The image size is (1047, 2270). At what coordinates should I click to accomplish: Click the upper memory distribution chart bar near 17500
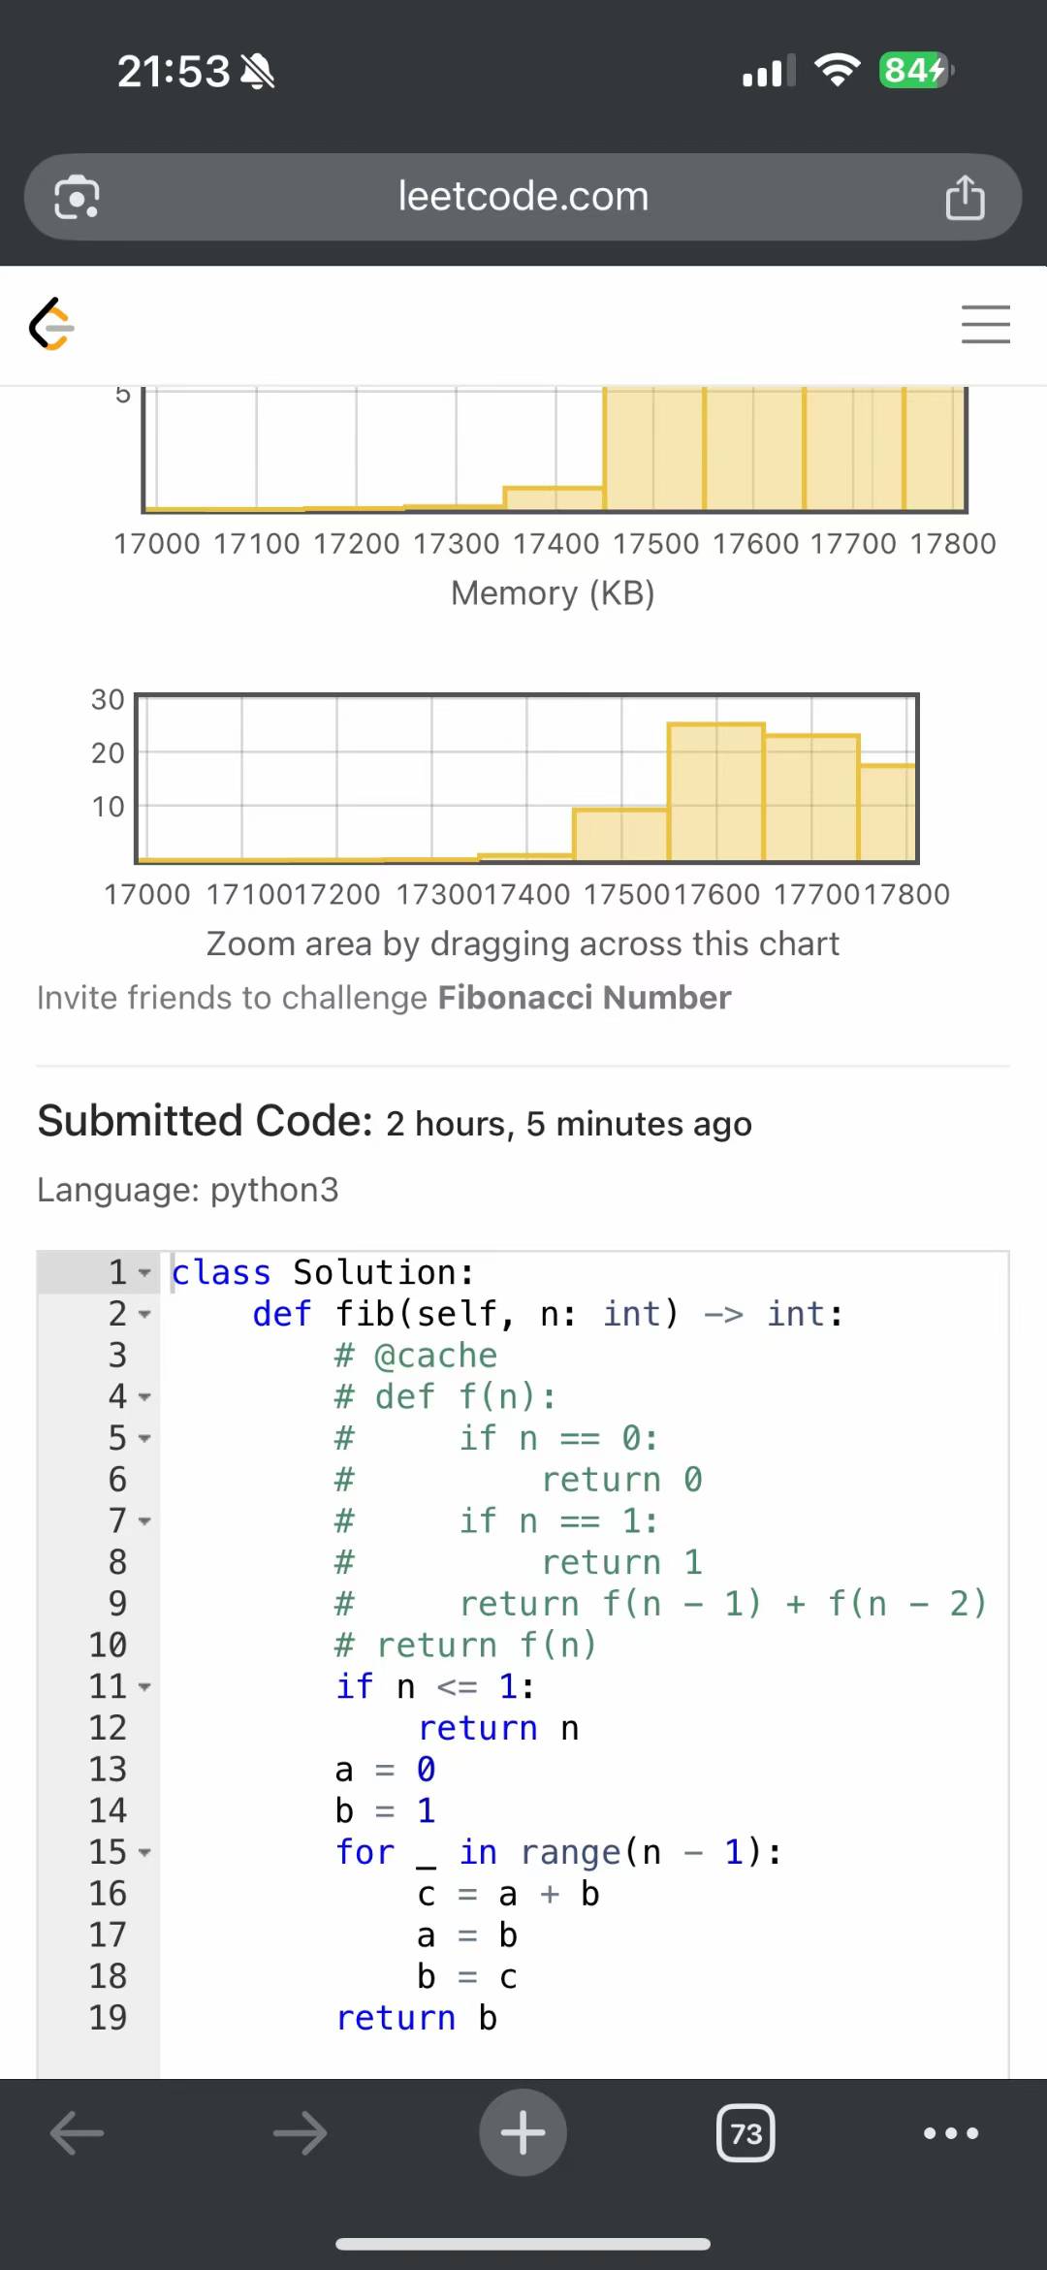click(653, 448)
